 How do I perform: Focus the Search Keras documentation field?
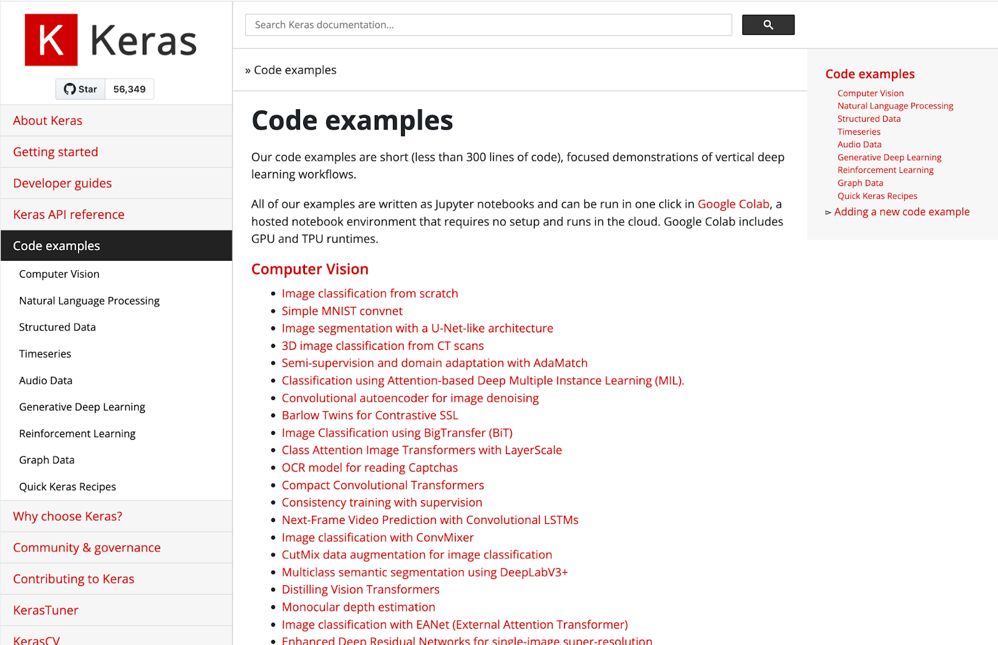pyautogui.click(x=488, y=25)
